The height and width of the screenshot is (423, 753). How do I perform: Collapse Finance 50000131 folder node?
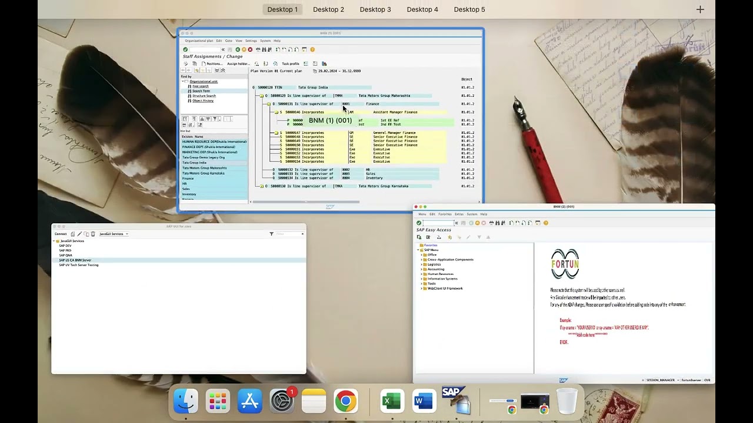click(x=269, y=104)
